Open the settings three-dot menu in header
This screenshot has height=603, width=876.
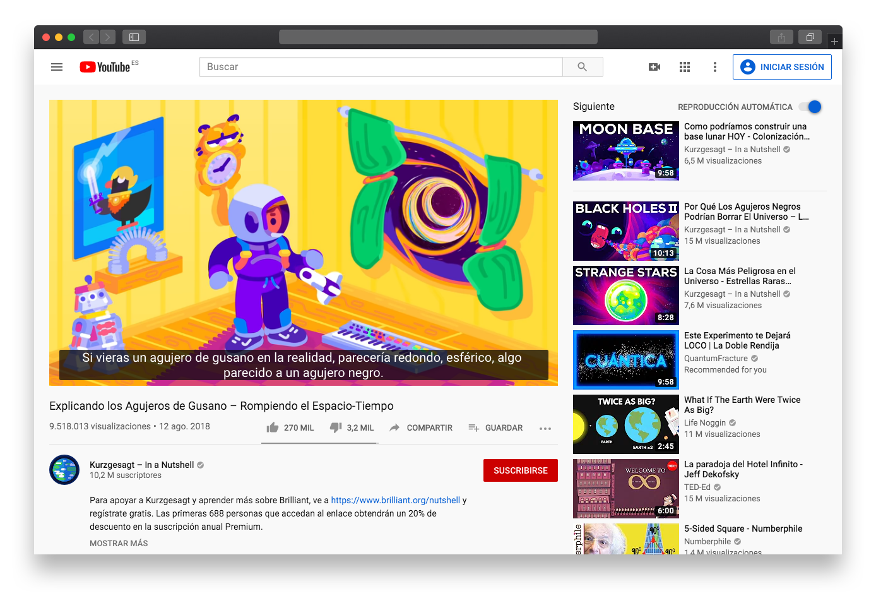click(x=714, y=67)
